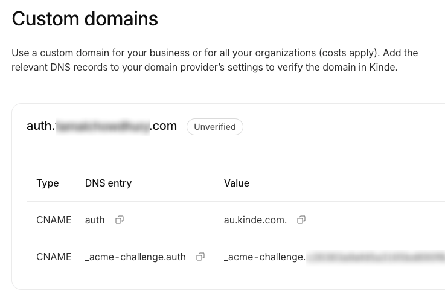Click the DNS entry column header
This screenshot has width=445, height=303.
coord(109,183)
